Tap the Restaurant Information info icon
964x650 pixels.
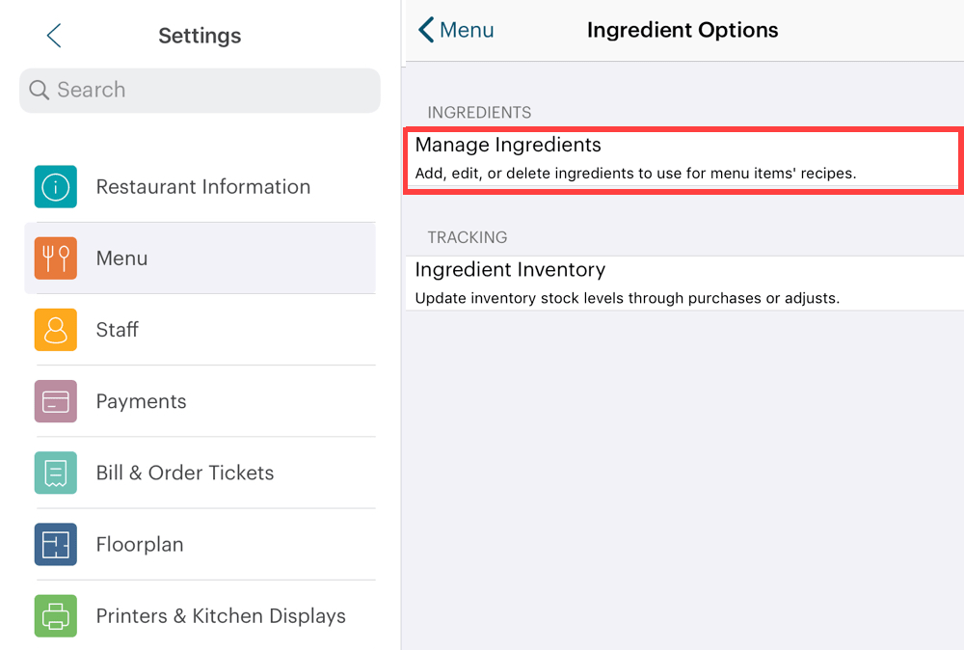point(55,186)
